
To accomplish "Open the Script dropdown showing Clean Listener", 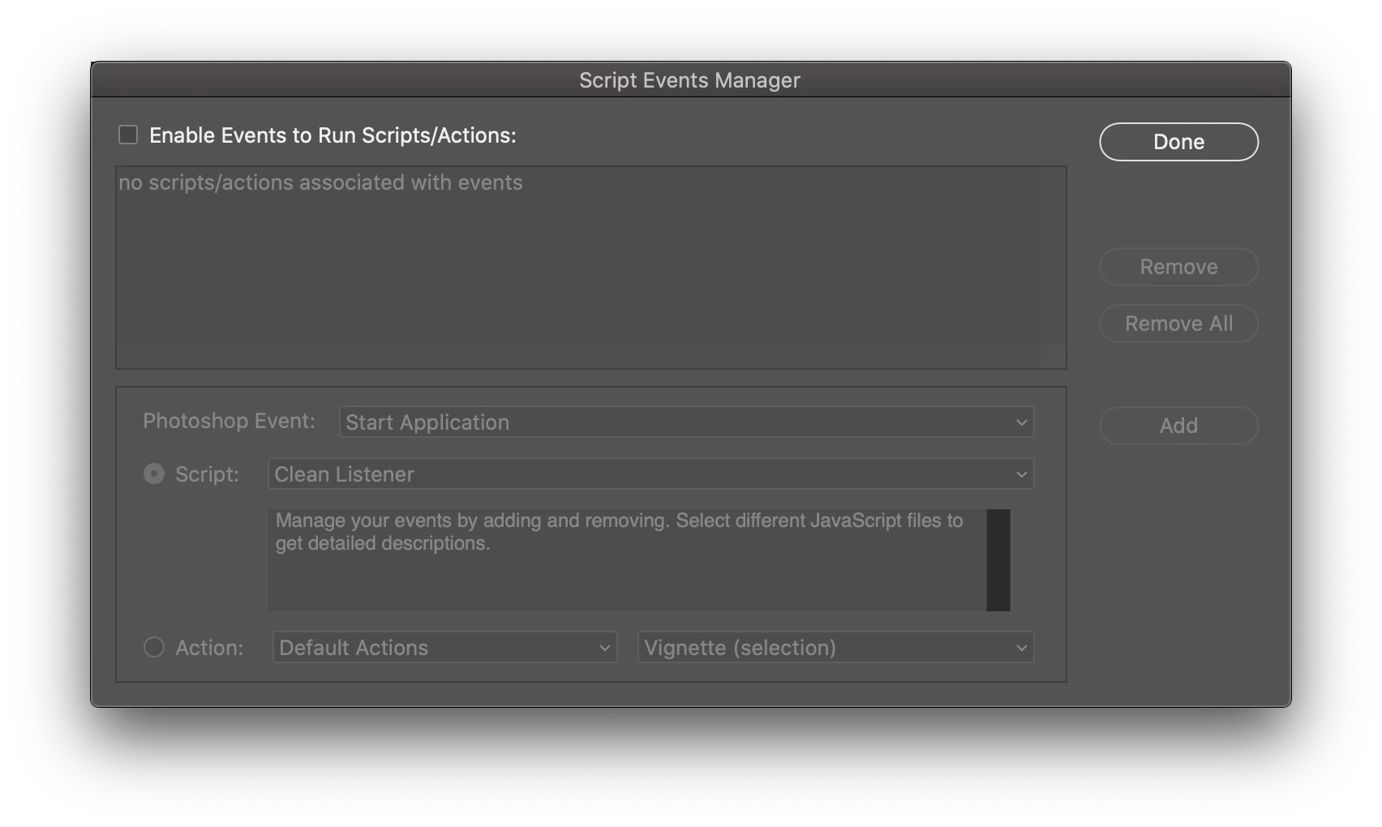I will point(650,473).
